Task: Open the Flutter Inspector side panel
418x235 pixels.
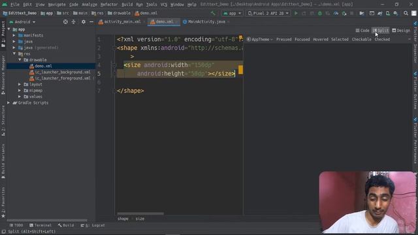Action: [x=415, y=42]
